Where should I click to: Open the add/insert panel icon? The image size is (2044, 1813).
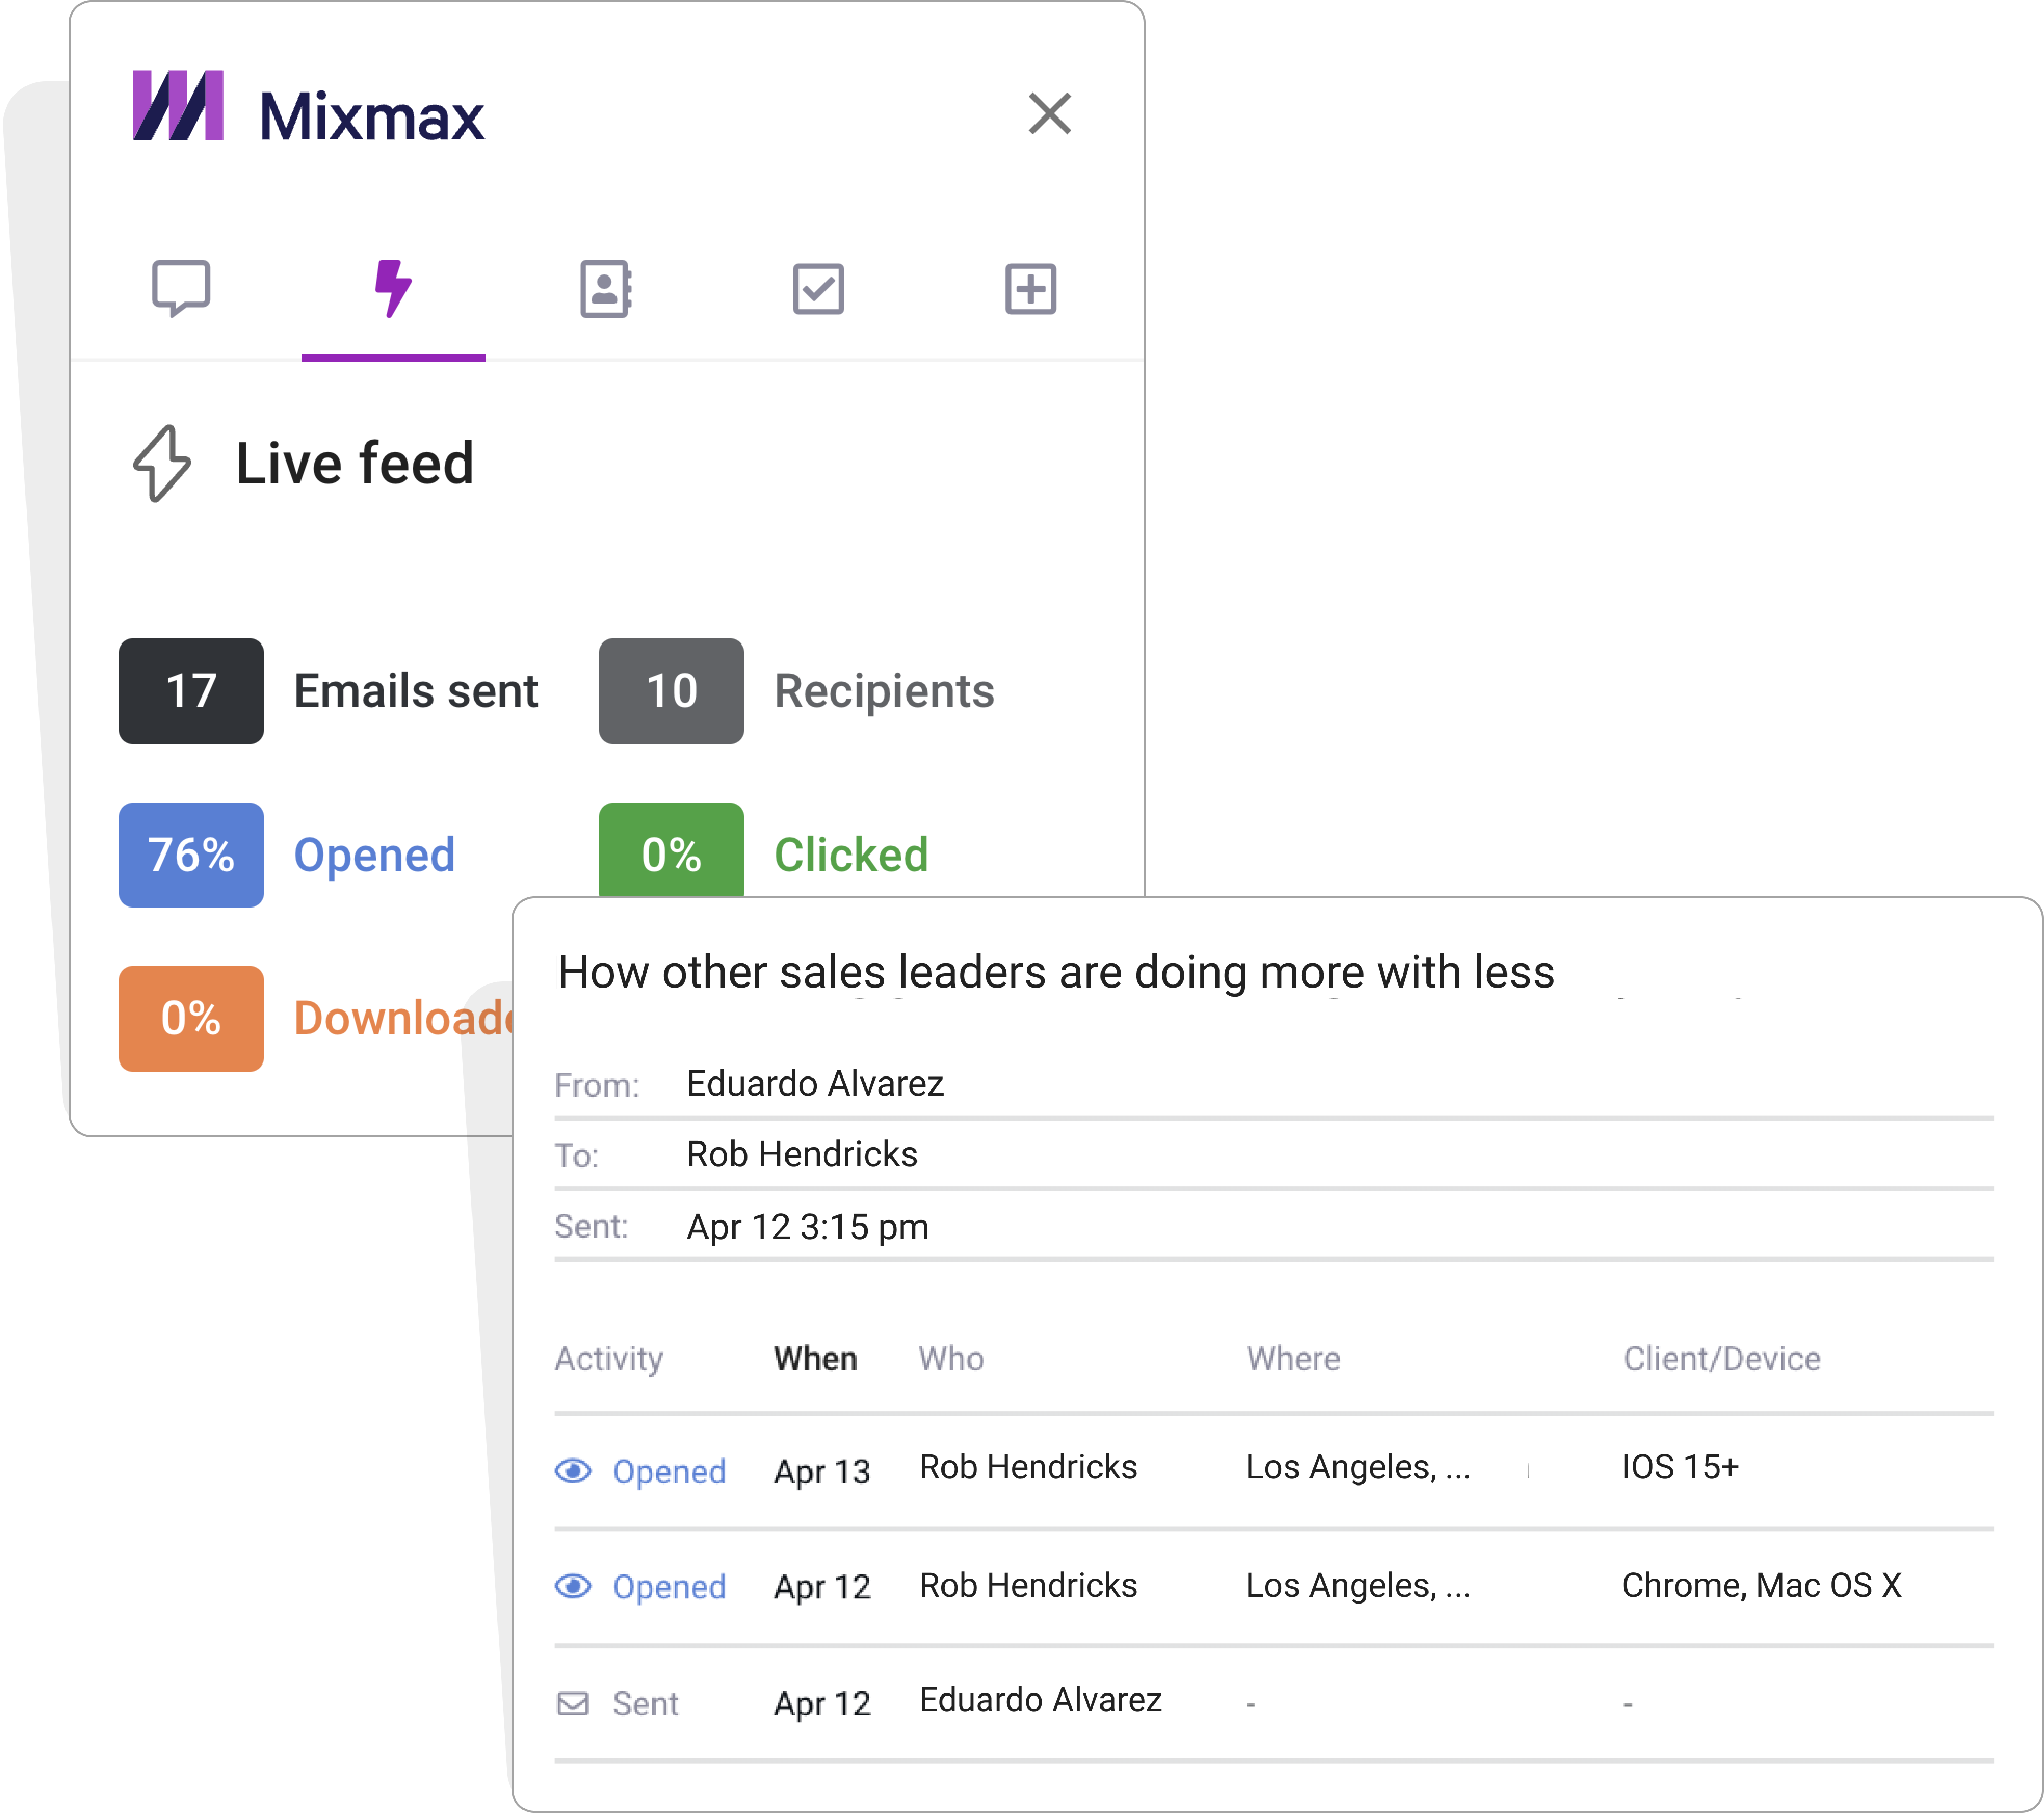tap(1030, 289)
